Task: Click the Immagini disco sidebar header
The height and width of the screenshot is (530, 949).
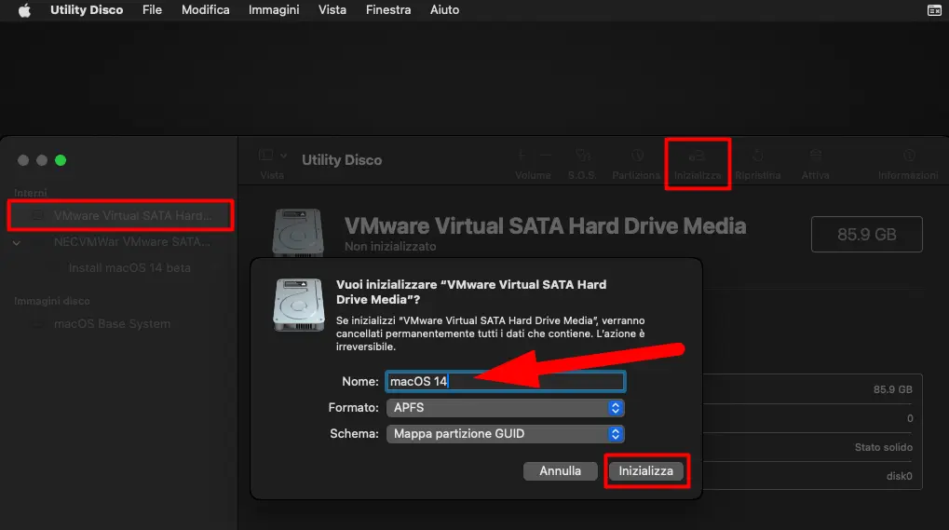Action: click(x=52, y=301)
